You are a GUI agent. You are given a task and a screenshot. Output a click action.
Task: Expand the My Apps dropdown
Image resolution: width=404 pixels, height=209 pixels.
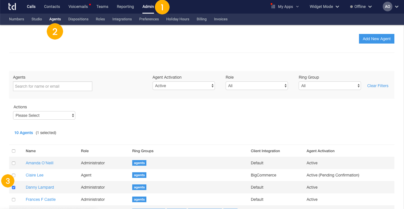tap(288, 7)
